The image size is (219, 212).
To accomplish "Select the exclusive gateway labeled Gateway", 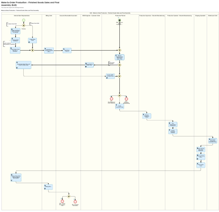I will click(24, 25).
